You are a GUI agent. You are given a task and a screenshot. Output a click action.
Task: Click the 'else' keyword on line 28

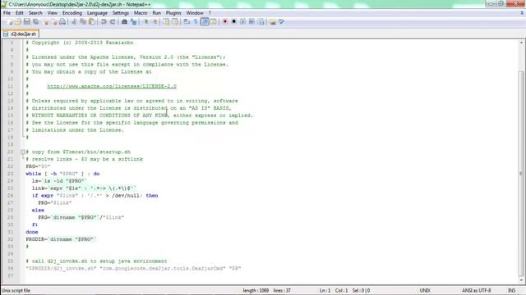(38, 210)
